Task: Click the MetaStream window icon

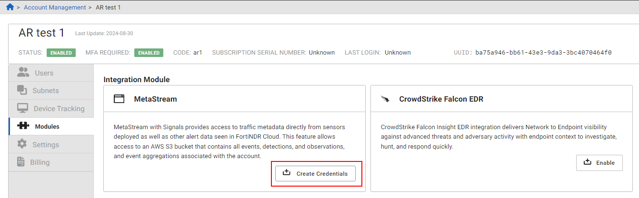Action: click(x=119, y=99)
